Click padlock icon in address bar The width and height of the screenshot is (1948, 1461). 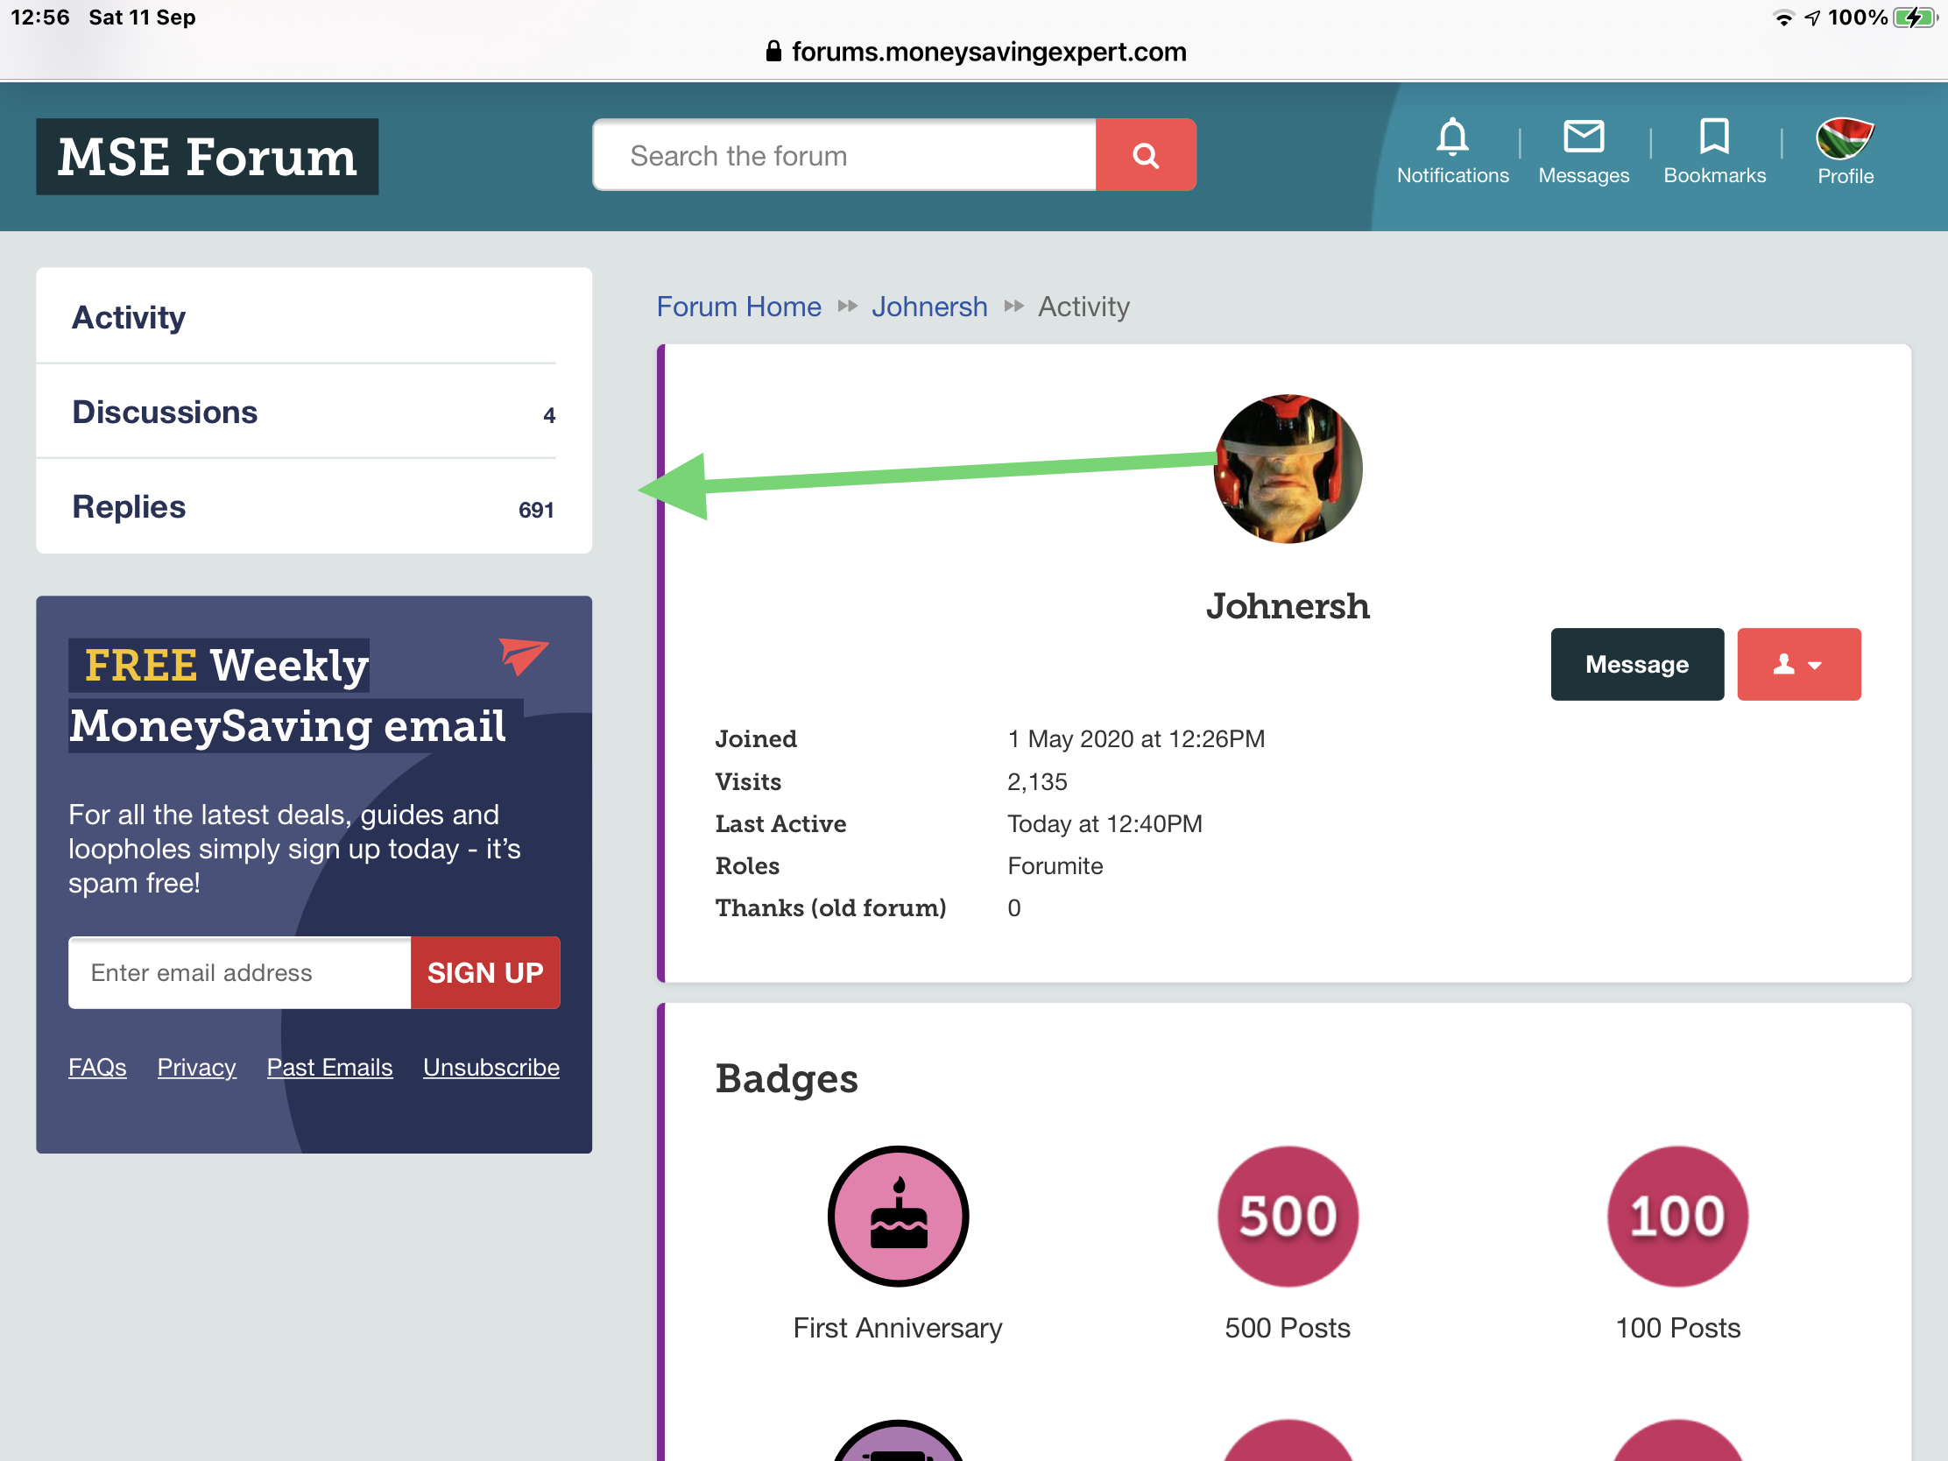(773, 51)
